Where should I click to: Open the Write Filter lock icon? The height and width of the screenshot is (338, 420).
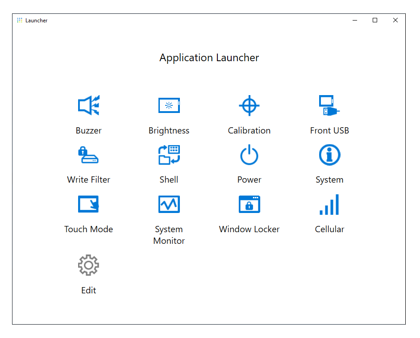point(88,155)
